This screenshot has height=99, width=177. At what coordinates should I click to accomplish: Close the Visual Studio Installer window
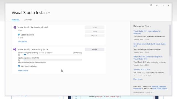coord(168,5)
